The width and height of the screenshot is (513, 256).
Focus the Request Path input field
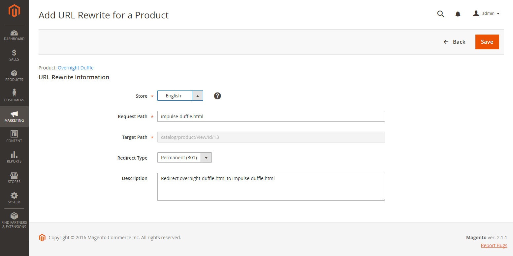click(271, 116)
